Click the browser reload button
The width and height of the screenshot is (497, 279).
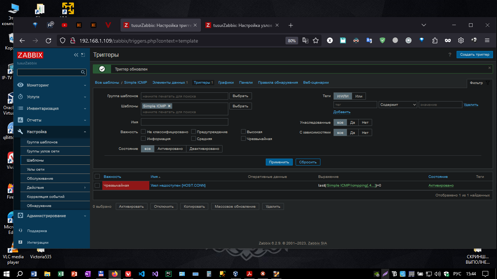click(x=48, y=41)
